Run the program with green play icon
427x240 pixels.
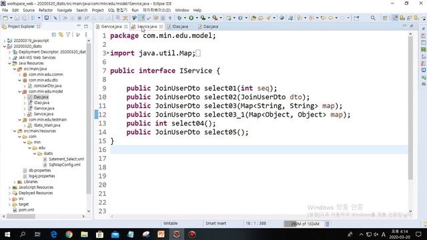point(191,18)
